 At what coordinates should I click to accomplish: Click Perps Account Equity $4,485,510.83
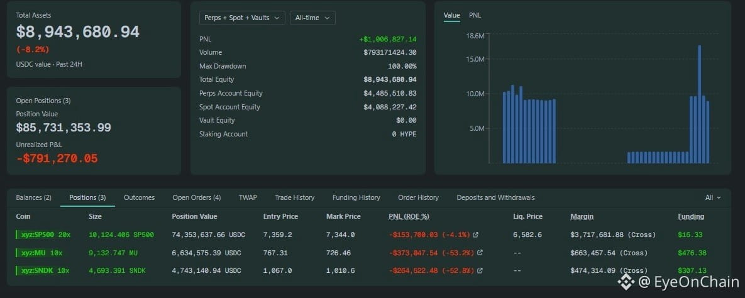pyautogui.click(x=390, y=93)
